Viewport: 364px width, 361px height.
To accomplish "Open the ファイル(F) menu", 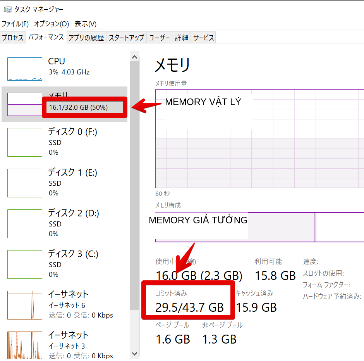I will click(15, 24).
